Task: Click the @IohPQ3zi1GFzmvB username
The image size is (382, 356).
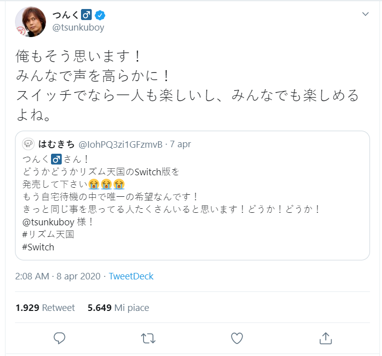Action: [120, 144]
